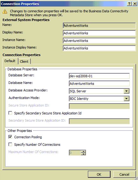138x180 pixels.
Task: Click the Cancel button
Action: click(x=124, y=175)
